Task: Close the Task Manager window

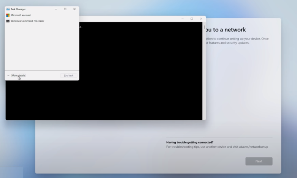Action: click(x=75, y=9)
